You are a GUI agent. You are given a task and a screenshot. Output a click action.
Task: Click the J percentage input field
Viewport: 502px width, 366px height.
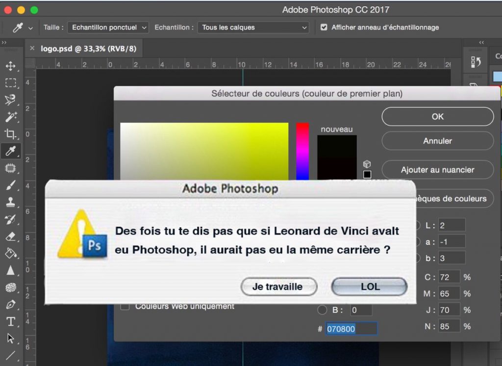449,310
